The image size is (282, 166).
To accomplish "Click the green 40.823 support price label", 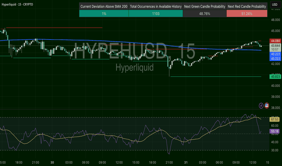I will (275, 77).
